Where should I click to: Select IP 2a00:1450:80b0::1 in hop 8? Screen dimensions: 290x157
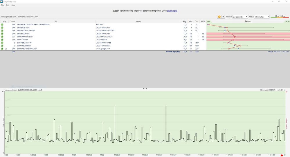pyautogui.click(x=24, y=46)
